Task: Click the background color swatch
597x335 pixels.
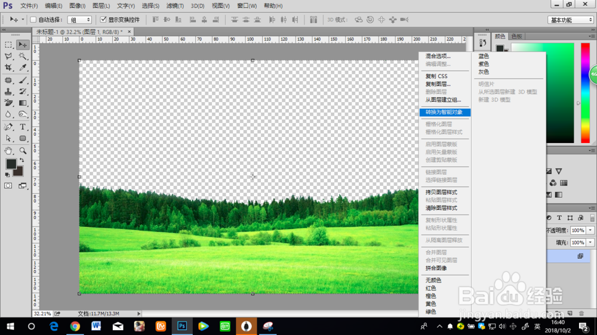Action: point(19,173)
